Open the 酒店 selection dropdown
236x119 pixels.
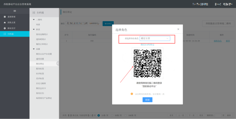(83, 24)
